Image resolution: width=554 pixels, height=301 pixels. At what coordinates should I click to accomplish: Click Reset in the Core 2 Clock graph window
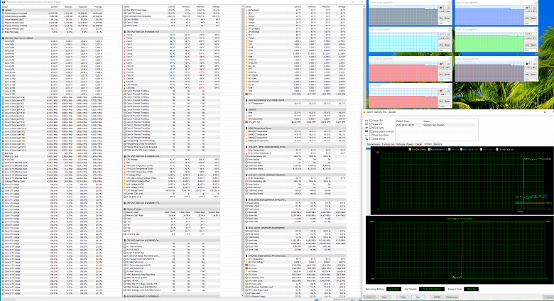(447, 45)
